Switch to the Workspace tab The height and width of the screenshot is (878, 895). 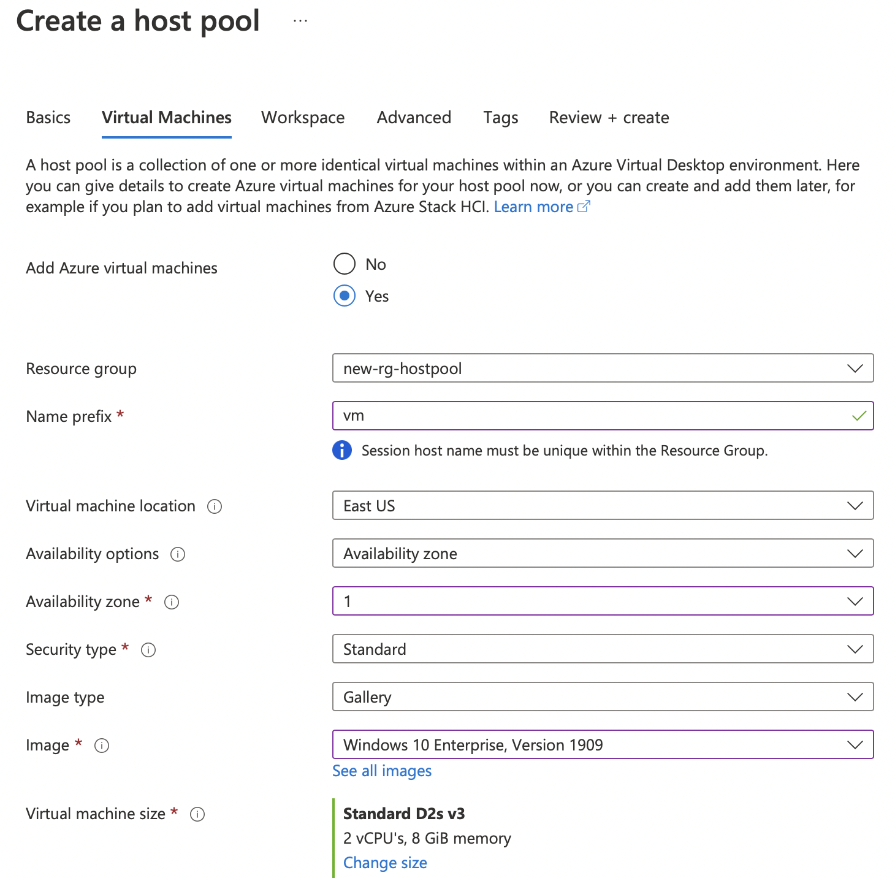(x=303, y=118)
